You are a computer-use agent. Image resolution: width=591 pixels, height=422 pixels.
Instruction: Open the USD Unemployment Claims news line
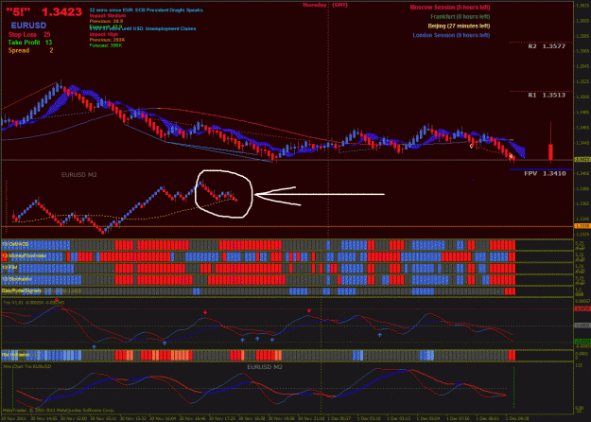coord(143,28)
